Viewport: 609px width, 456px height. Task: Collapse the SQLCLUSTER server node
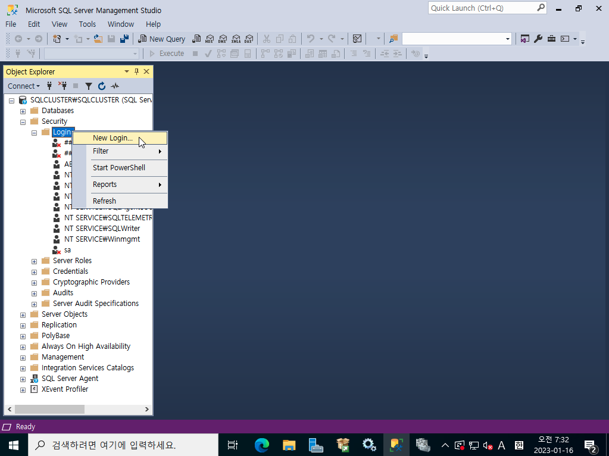[12, 101]
